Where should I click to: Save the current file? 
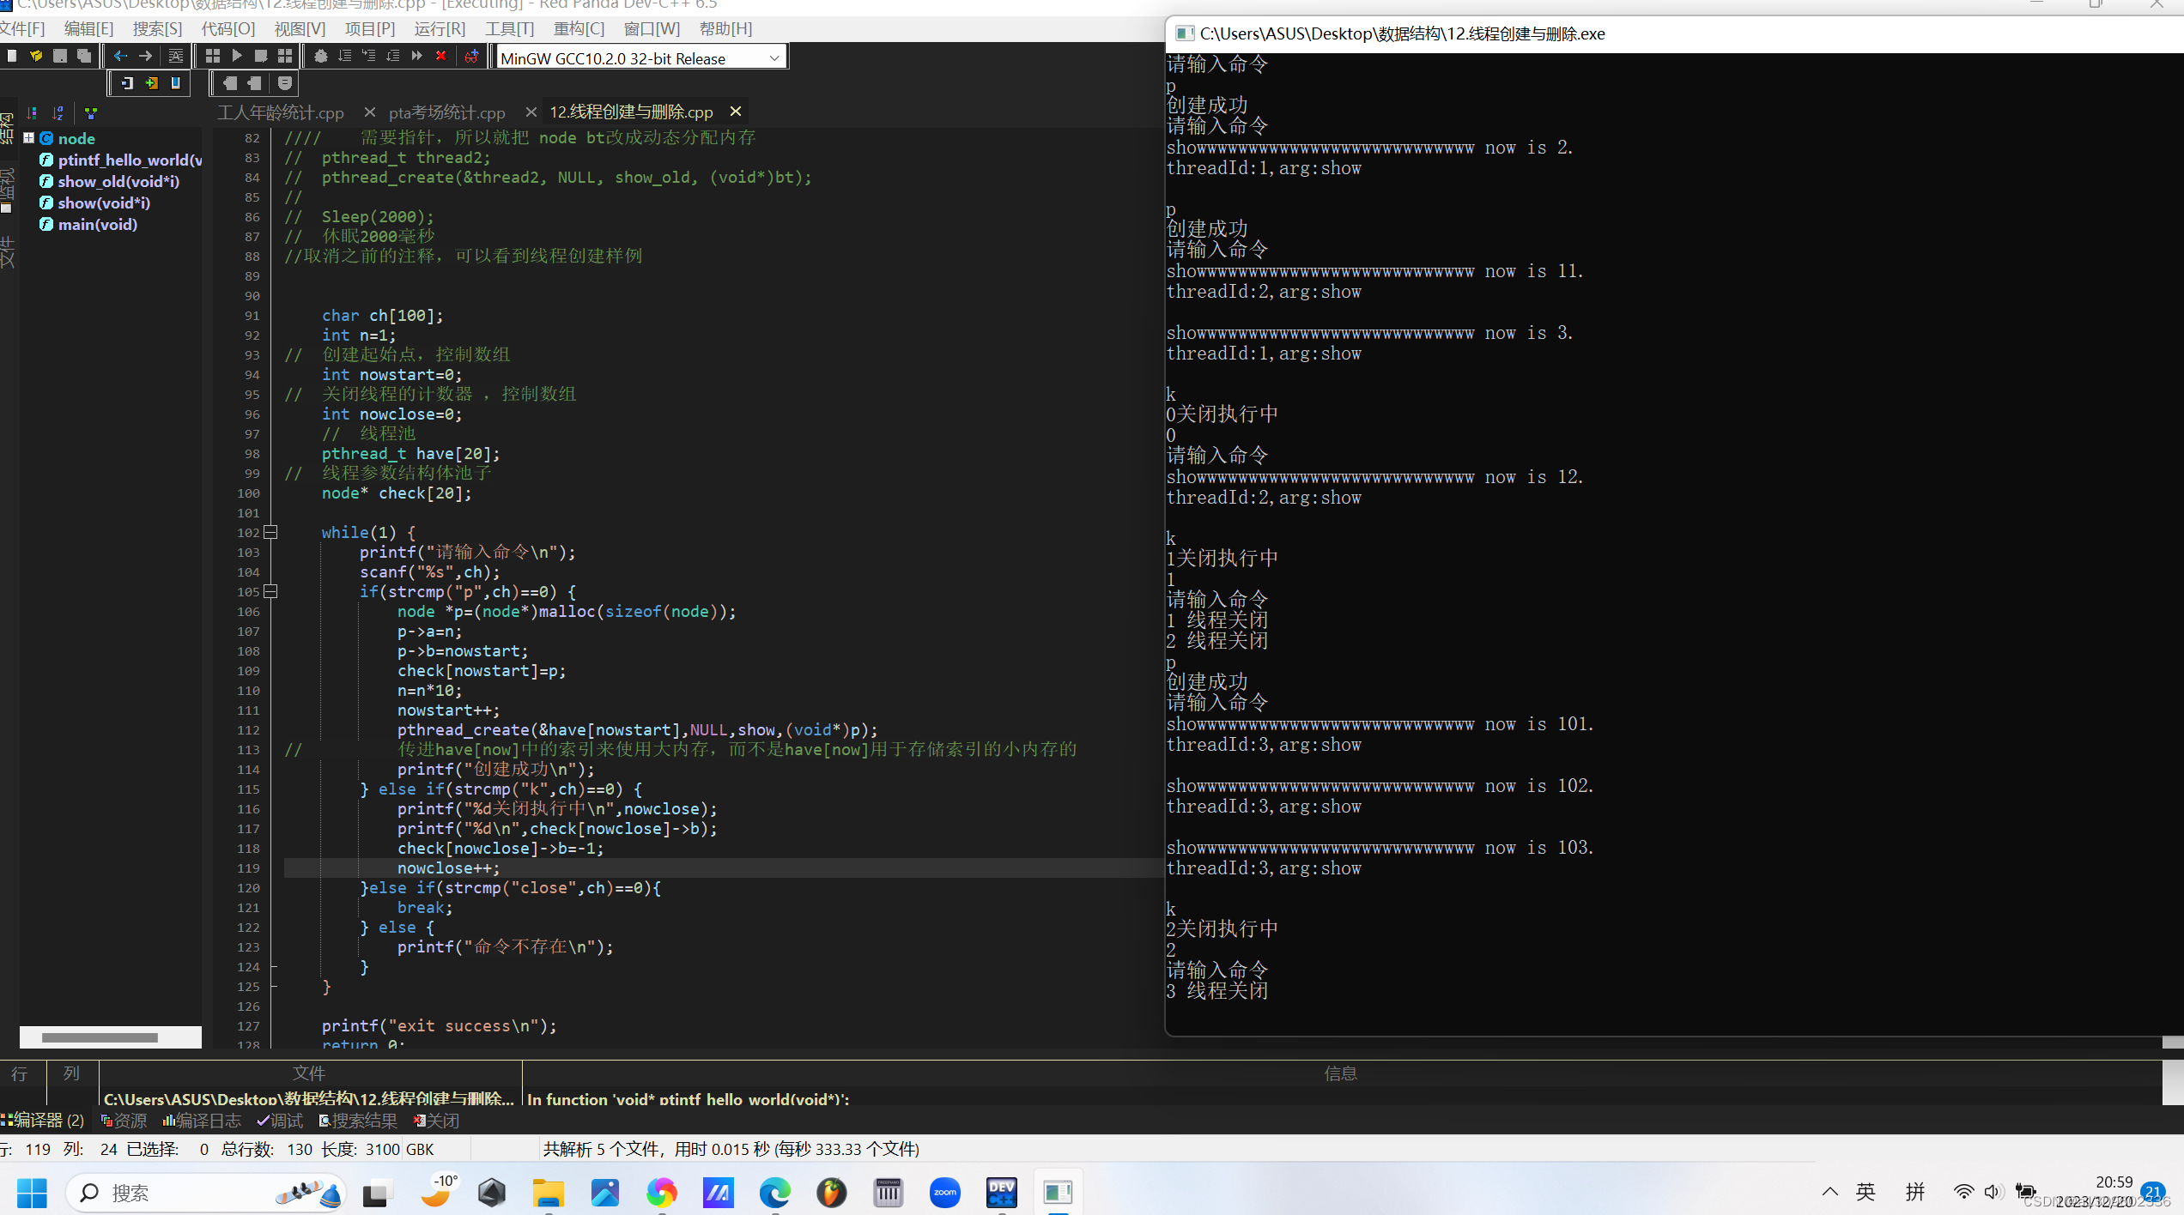click(60, 57)
